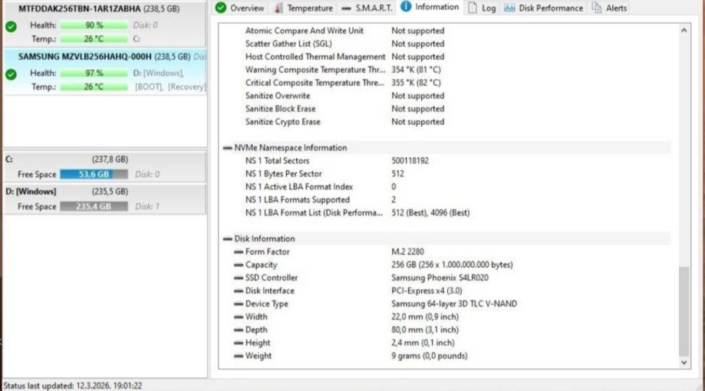Click the NS 1 Total Sectors row

coord(446,161)
